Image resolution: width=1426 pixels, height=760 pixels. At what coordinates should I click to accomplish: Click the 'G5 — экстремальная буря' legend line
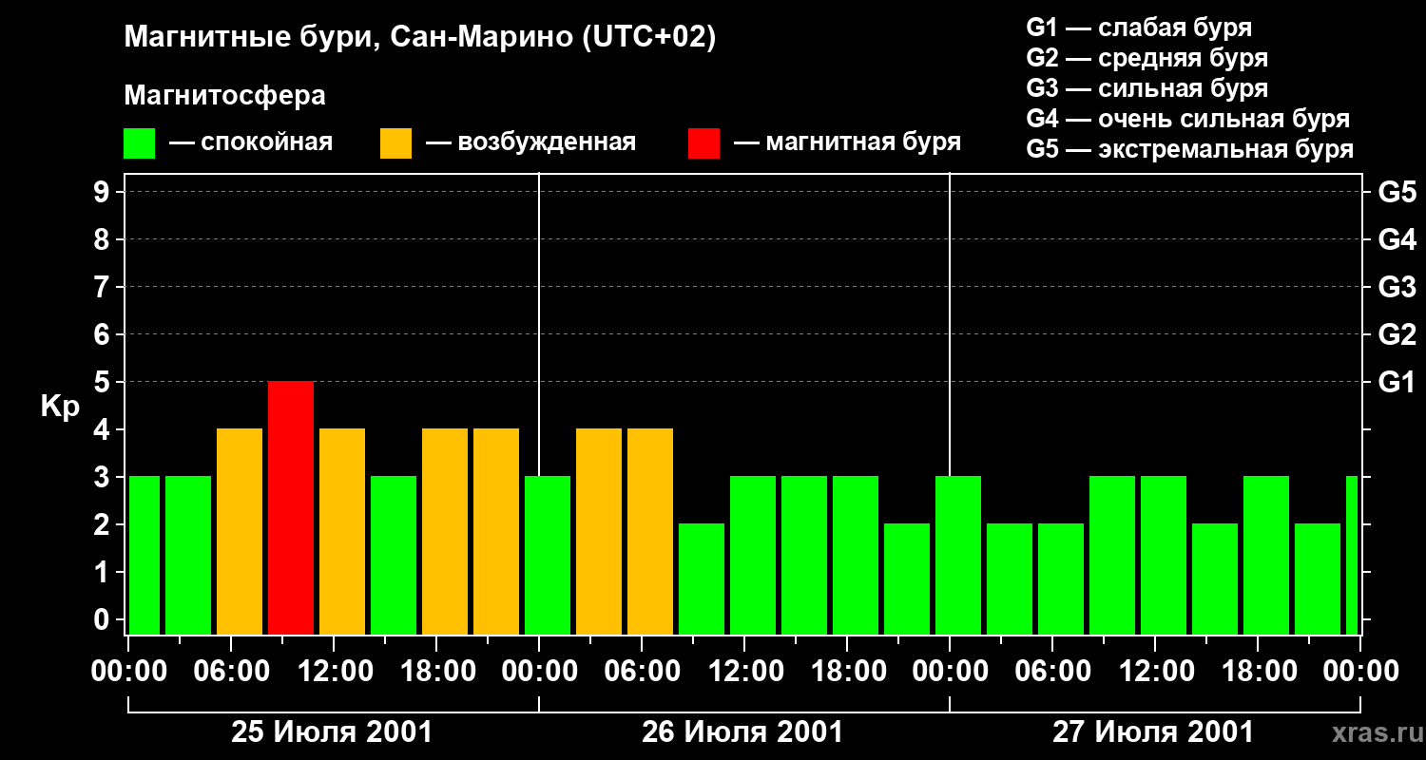tap(1189, 149)
